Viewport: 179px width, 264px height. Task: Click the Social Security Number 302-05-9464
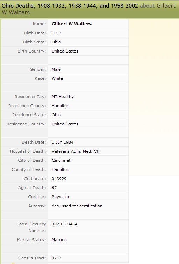tap(65, 224)
